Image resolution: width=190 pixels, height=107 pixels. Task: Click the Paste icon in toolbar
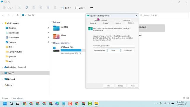(x=34, y=7)
